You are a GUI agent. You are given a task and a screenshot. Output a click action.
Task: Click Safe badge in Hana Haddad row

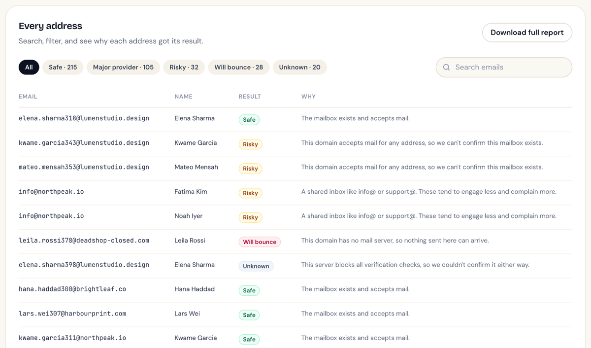[x=249, y=291]
